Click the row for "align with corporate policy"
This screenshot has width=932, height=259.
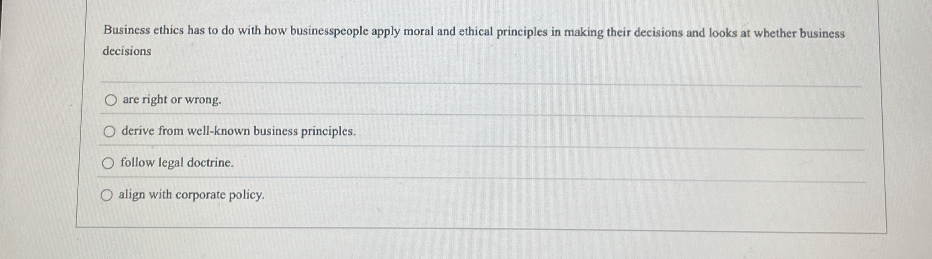(x=452, y=196)
